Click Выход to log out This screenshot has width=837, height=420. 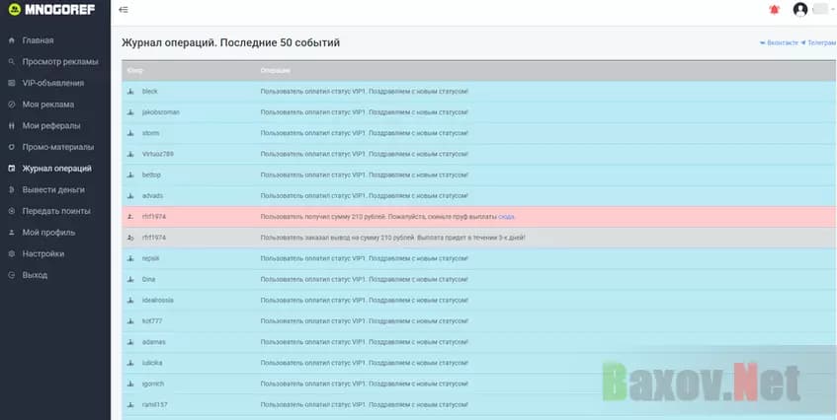[35, 275]
